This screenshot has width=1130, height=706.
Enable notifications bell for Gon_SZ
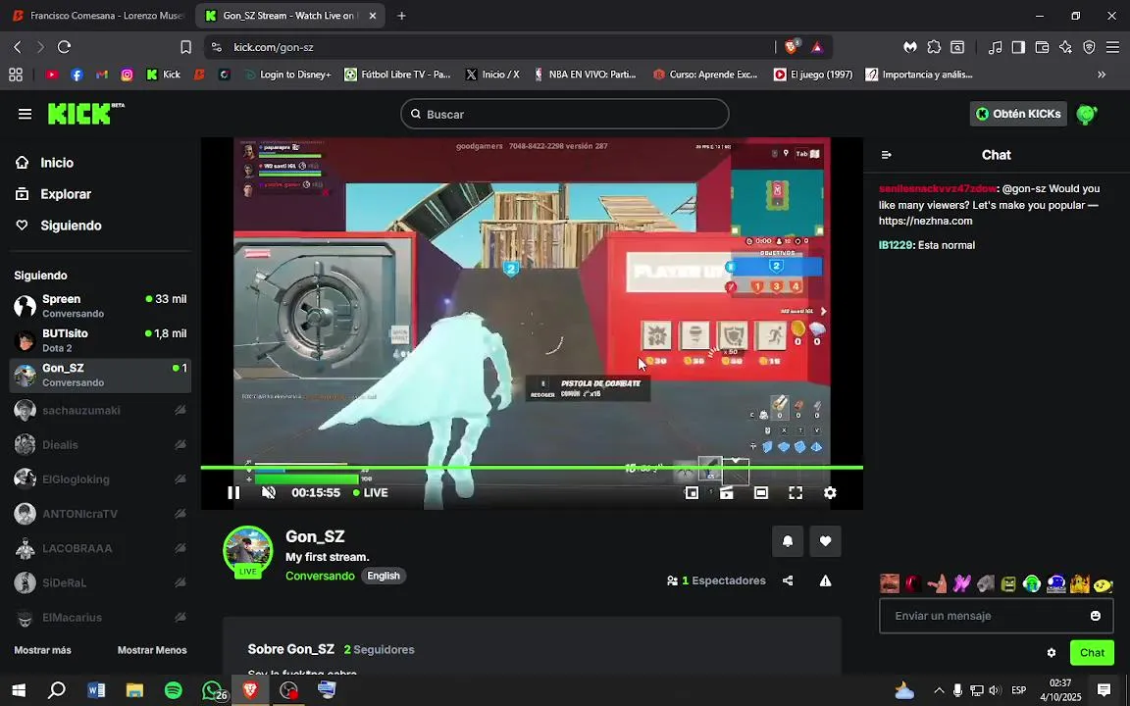tap(788, 541)
